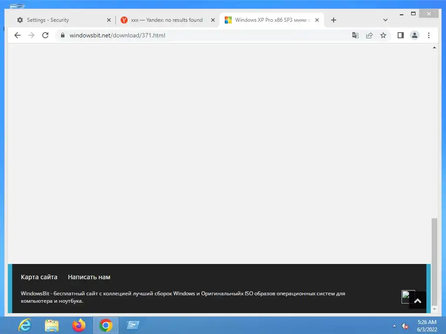Image resolution: width=446 pixels, height=334 pixels.
Task: Open the Написать нам link
Action: pos(89,277)
